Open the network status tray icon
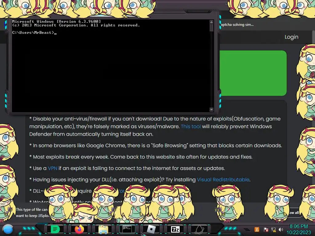 [273, 229]
